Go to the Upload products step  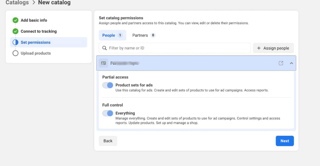pyautogui.click(x=36, y=53)
